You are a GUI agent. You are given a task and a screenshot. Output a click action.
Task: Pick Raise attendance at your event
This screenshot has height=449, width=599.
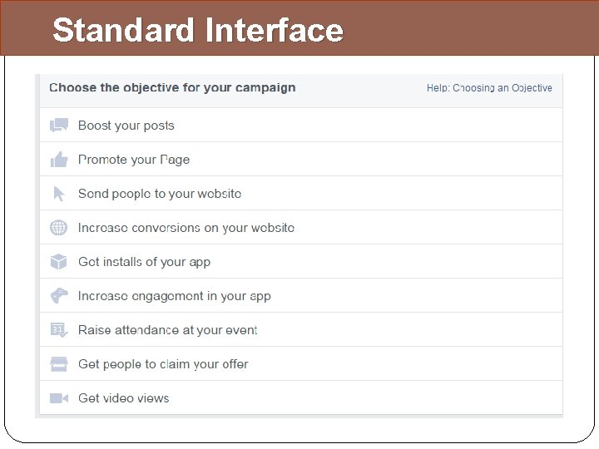click(168, 330)
